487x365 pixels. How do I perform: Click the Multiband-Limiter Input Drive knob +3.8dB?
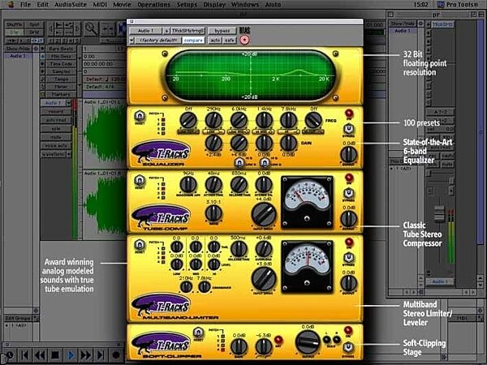[x=263, y=279]
